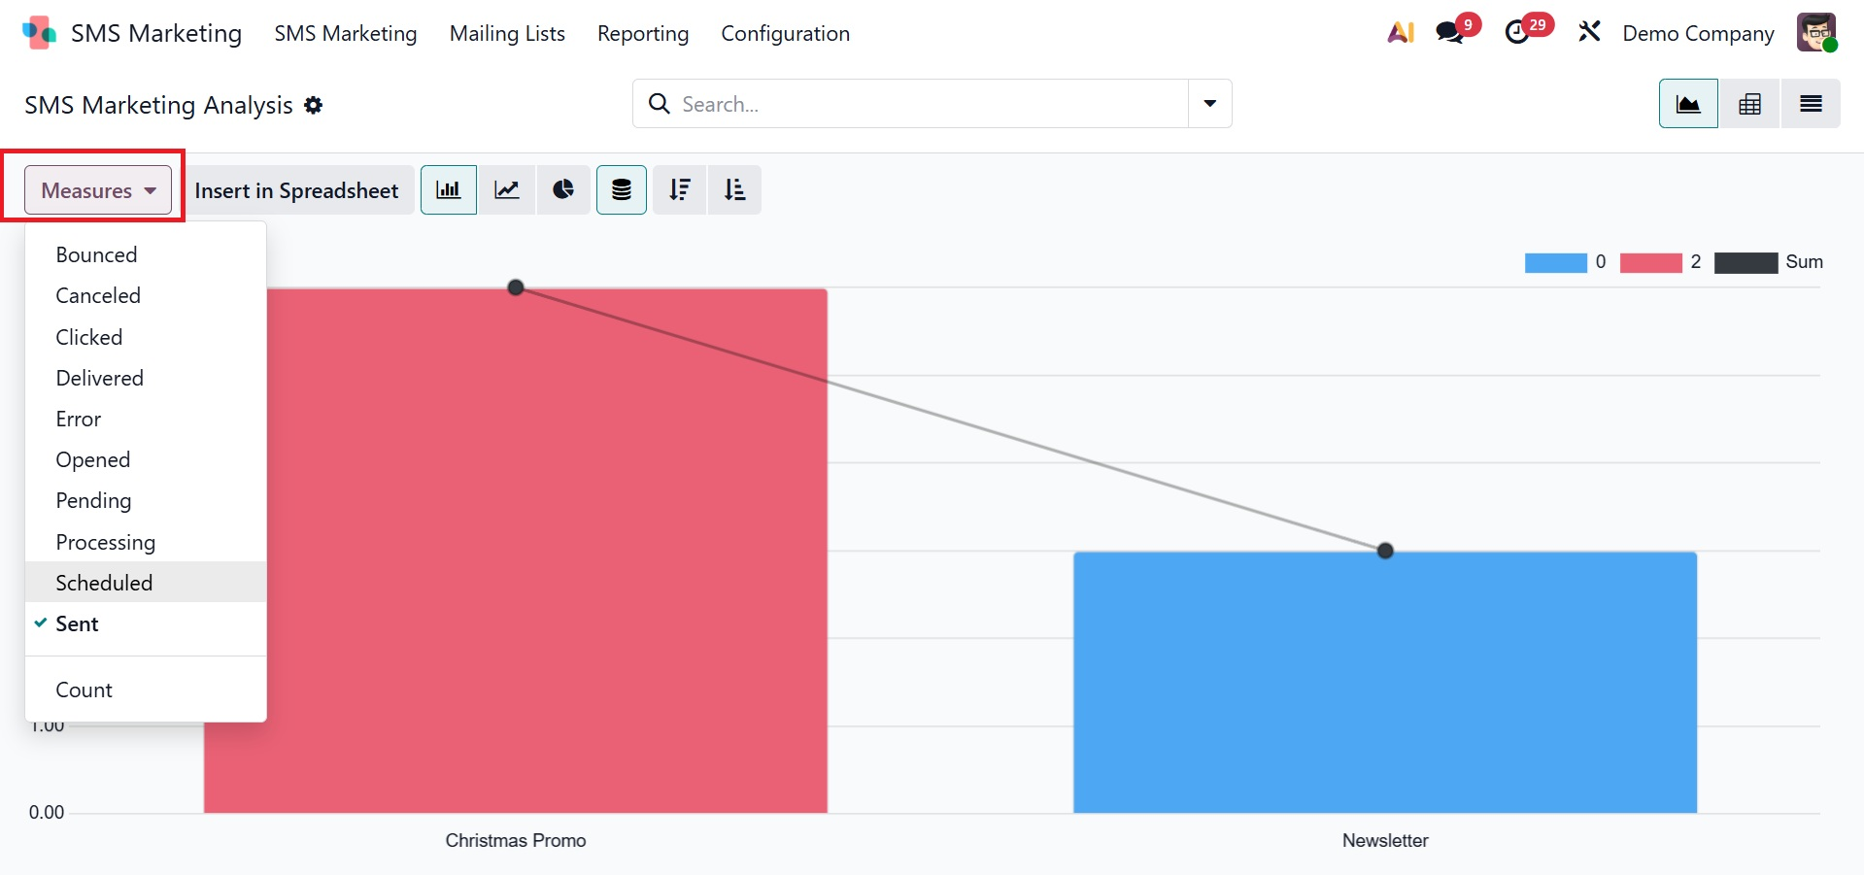
Task: Switch to bar chart view
Action: [x=448, y=189]
